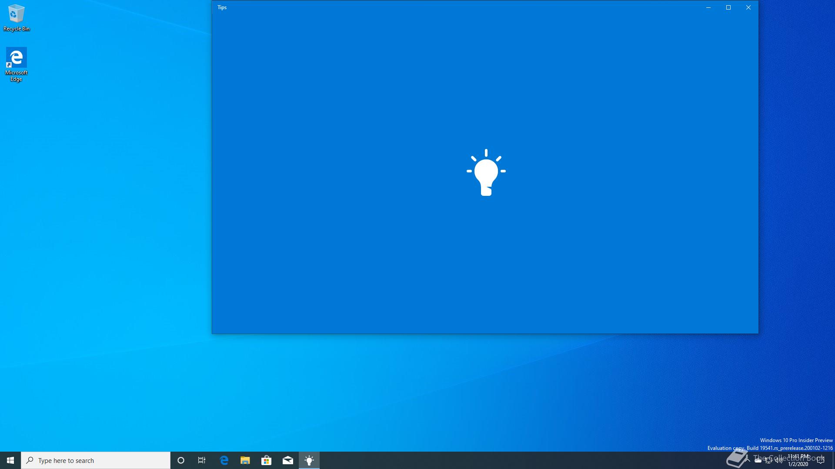835x469 pixels.
Task: Open Cortana circle icon on taskbar
Action: [181, 460]
